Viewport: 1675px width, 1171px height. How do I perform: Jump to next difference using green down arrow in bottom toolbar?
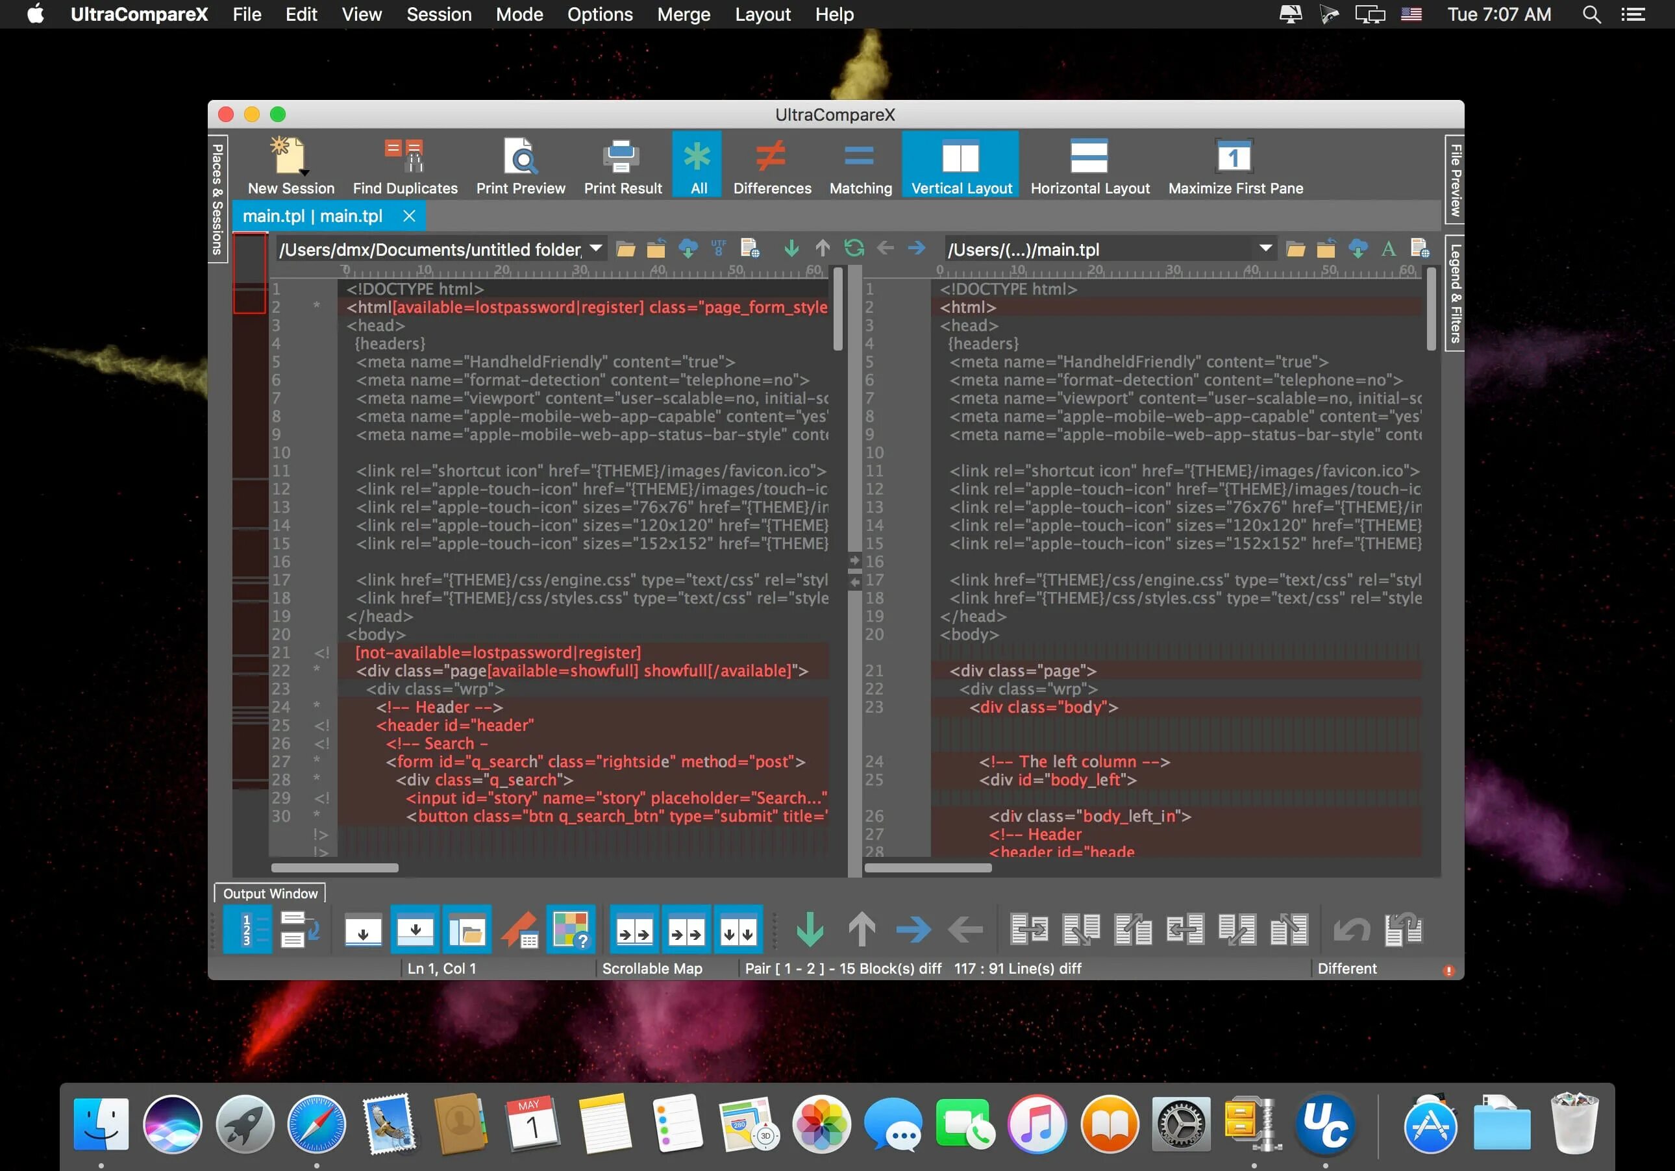tap(810, 930)
